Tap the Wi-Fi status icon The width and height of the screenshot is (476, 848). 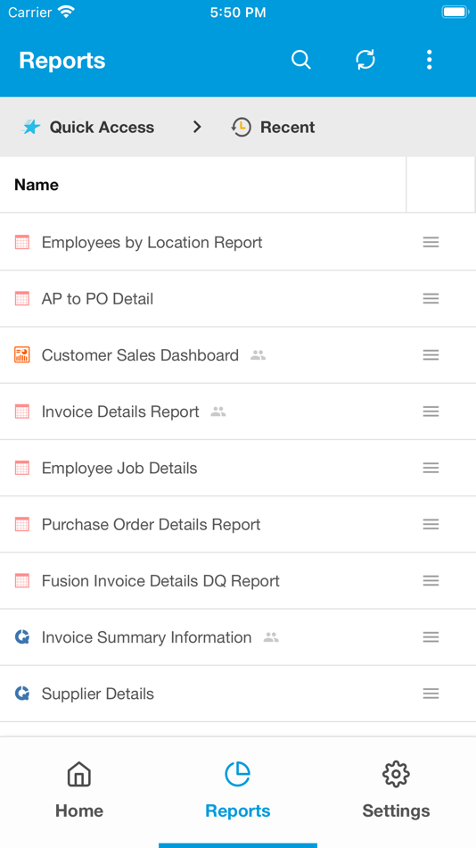coord(67,12)
